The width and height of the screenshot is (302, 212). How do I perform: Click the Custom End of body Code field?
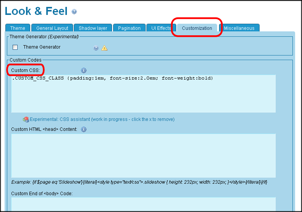pos(143,204)
